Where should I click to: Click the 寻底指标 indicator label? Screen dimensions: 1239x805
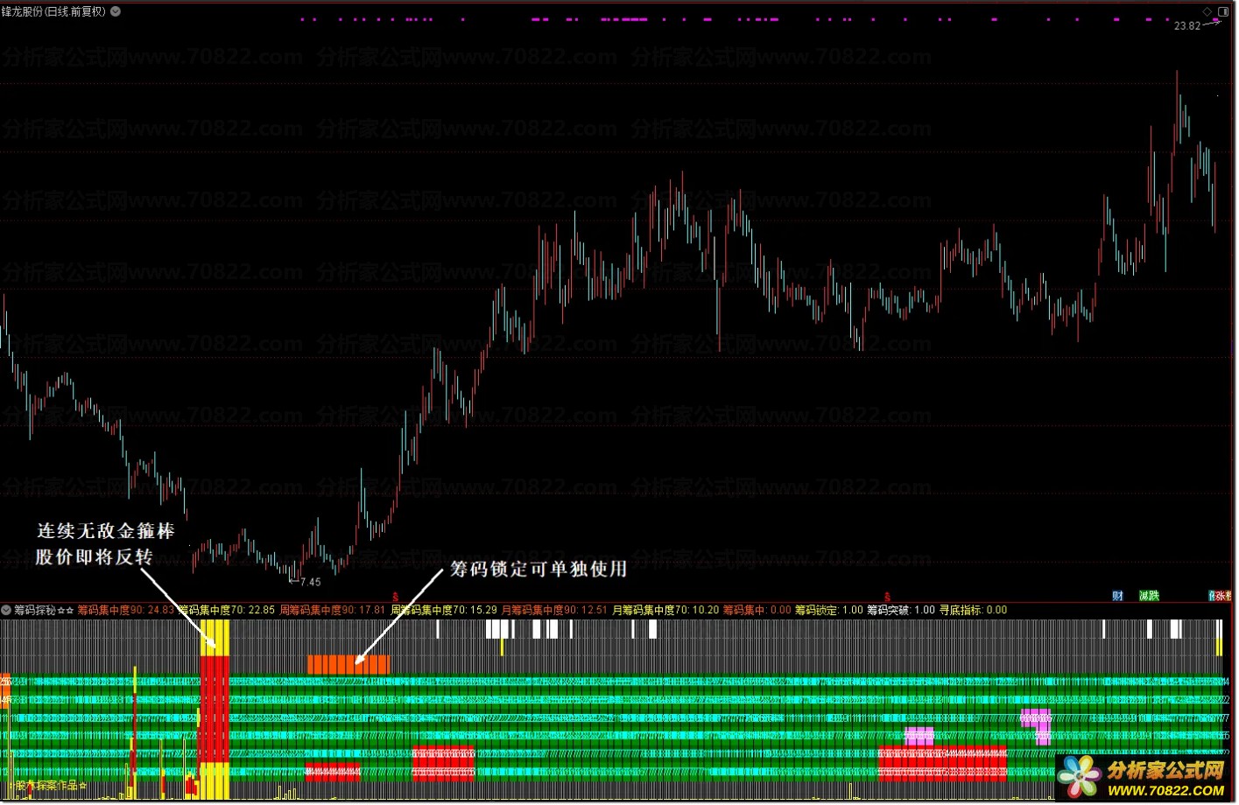pos(973,610)
